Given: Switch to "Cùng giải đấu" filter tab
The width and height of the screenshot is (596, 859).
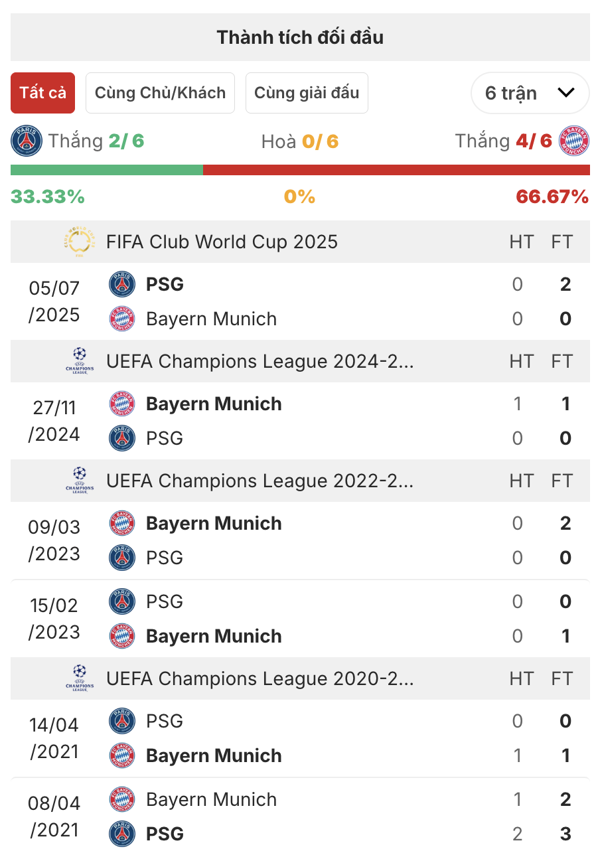Looking at the screenshot, I should pos(307,93).
